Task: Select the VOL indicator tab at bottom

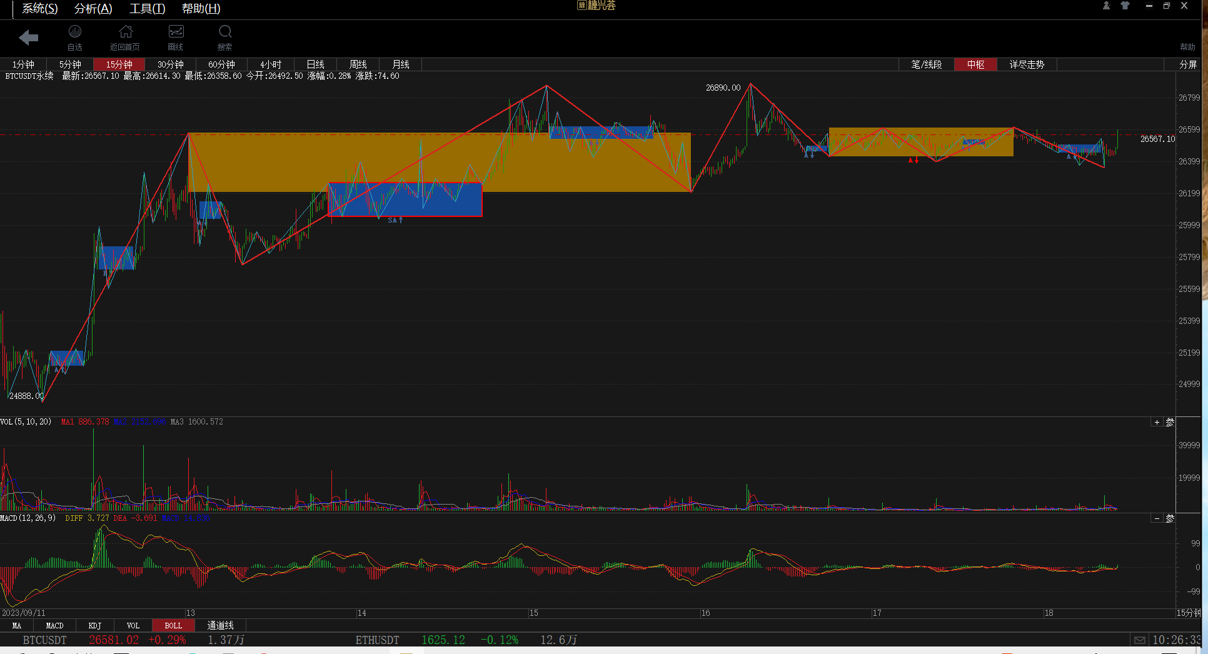Action: coord(133,625)
